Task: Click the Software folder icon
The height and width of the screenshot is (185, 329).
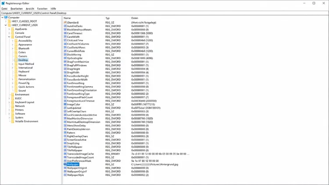Action: (13, 114)
